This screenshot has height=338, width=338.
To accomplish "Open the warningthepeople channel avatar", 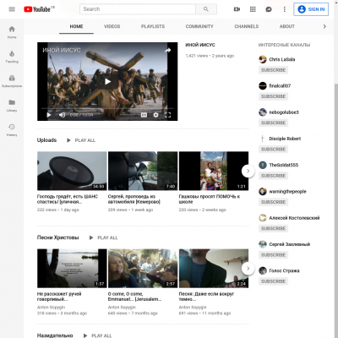I will click(263, 192).
